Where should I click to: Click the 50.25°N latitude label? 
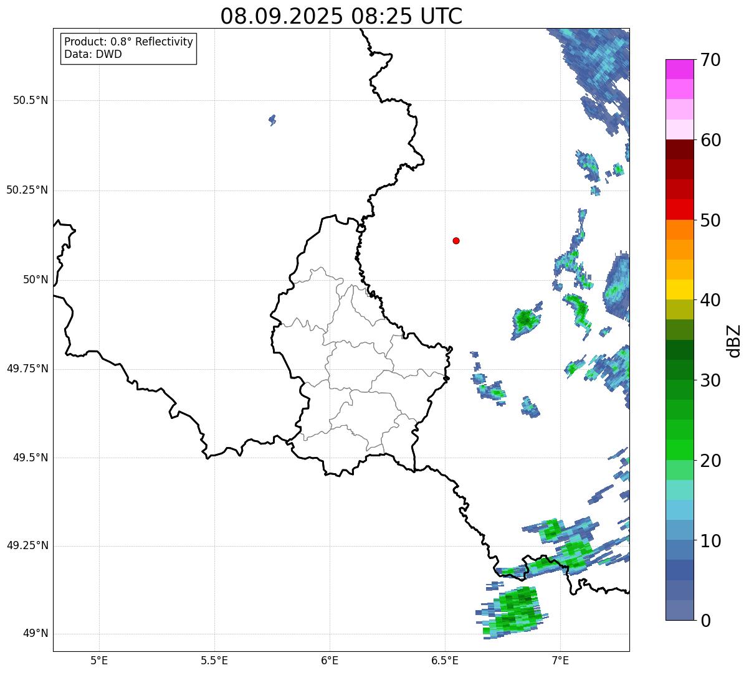27,190
